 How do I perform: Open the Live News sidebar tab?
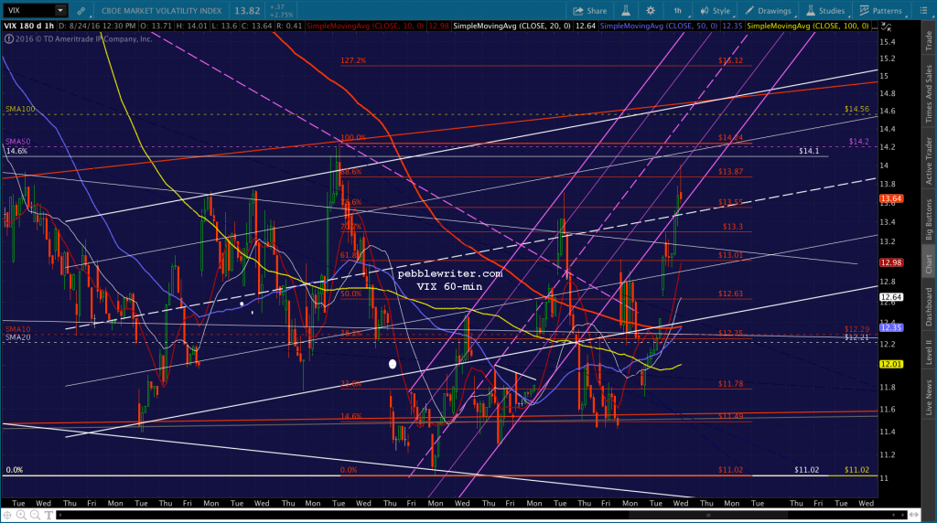(929, 398)
